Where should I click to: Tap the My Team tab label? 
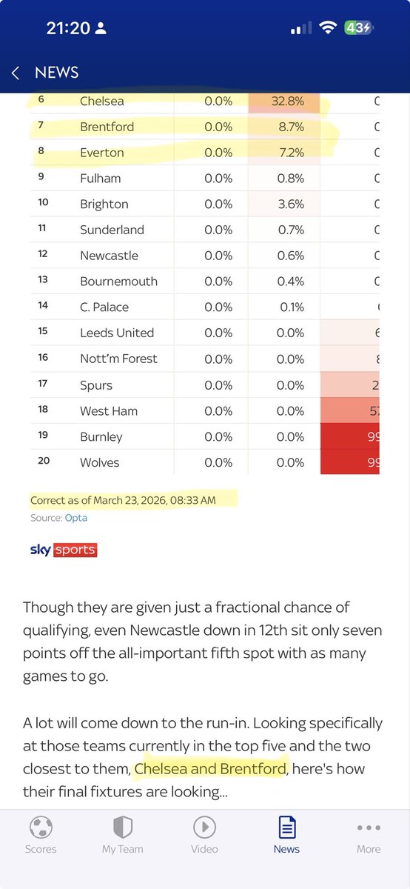tap(122, 849)
